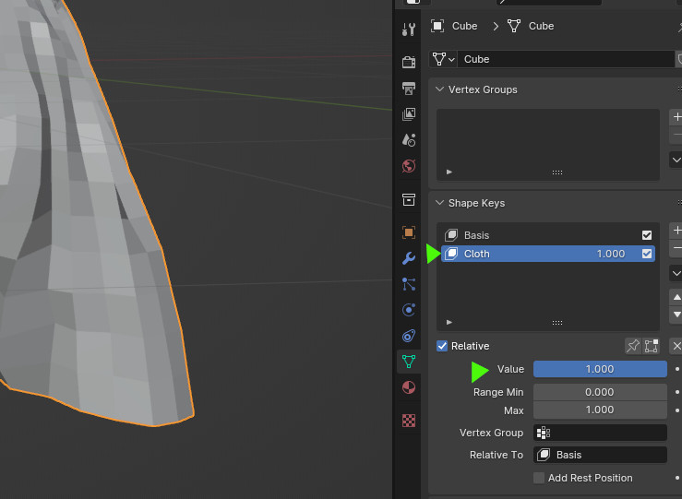Open the View Layer properties tab
The height and width of the screenshot is (499, 682).
click(x=409, y=114)
